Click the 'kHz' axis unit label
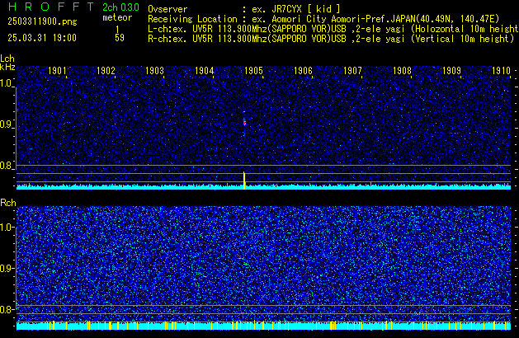This screenshot has height=338, width=519. pos(7,67)
